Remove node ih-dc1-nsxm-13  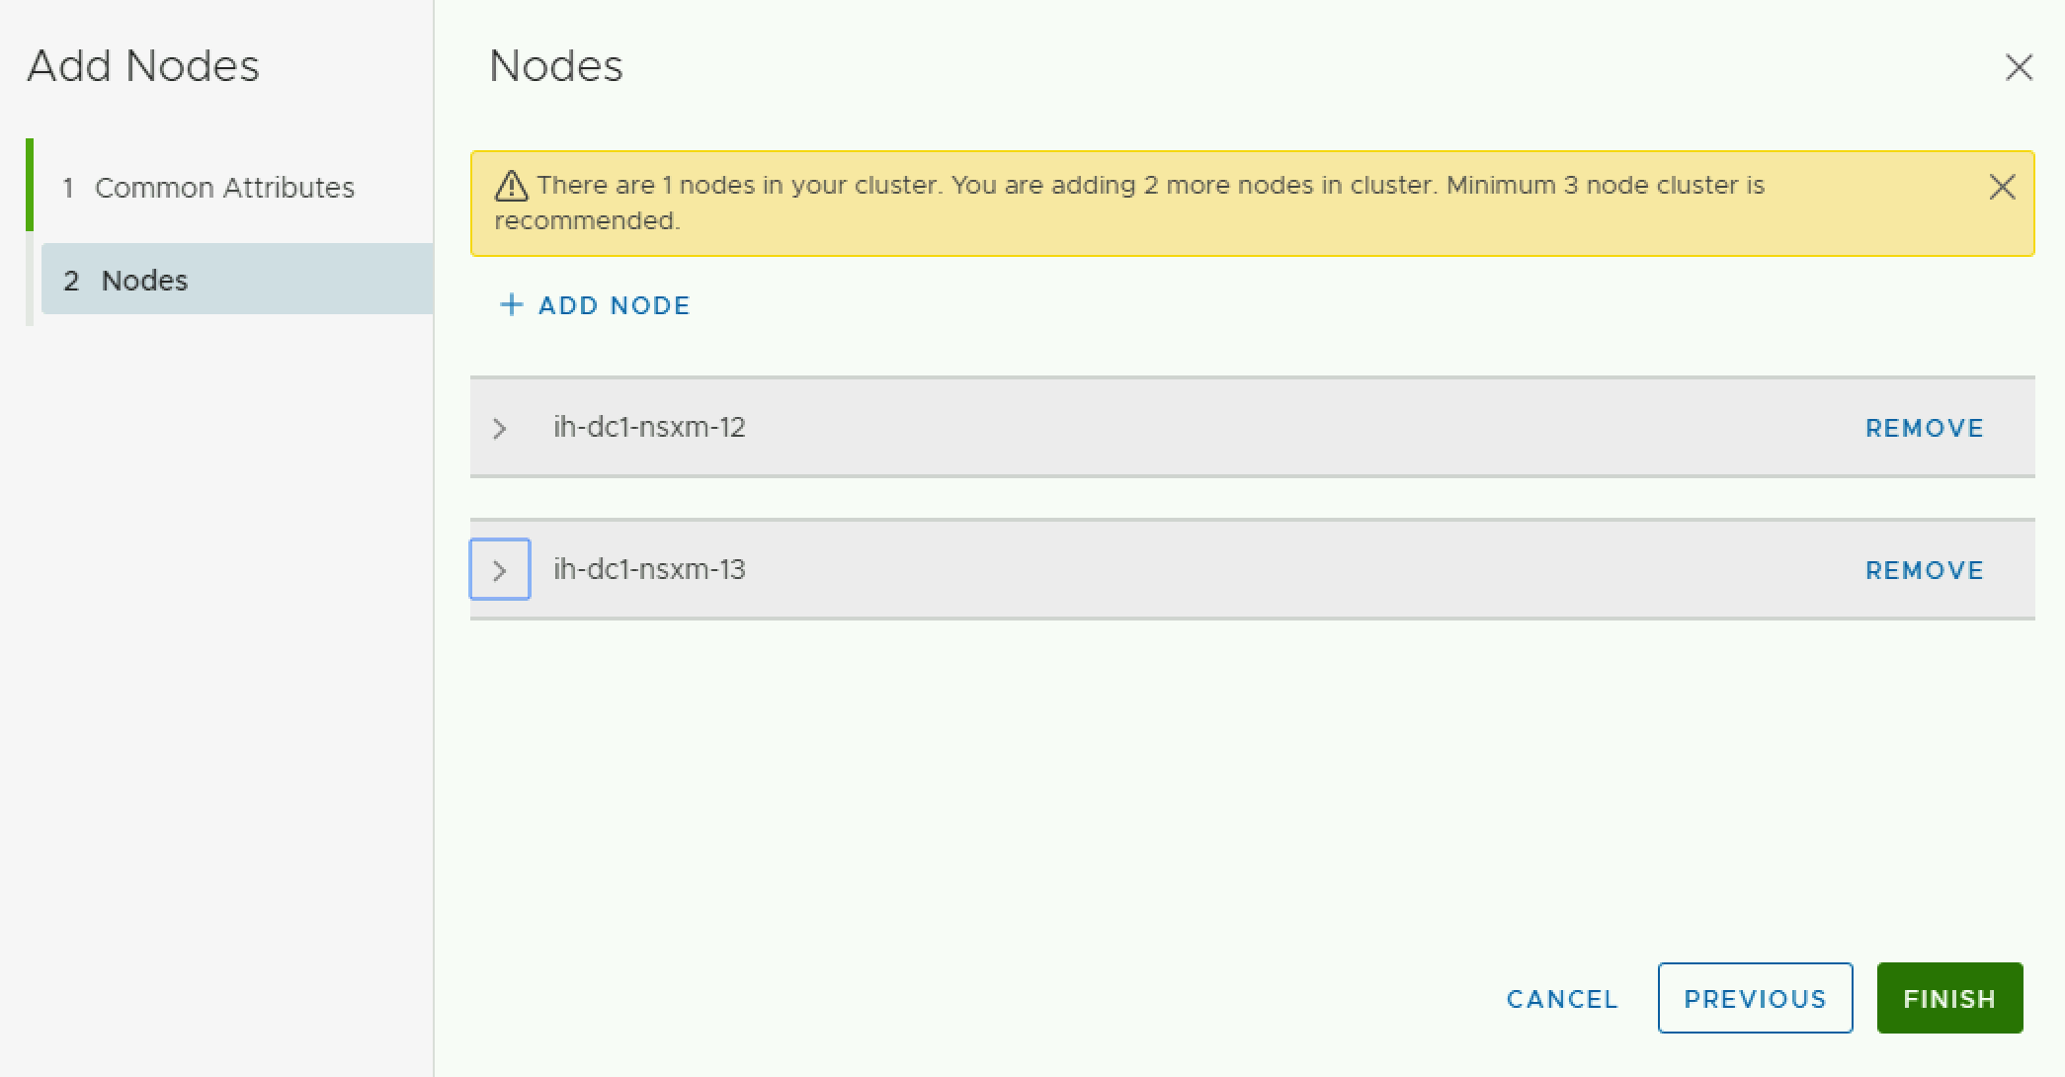pyautogui.click(x=1924, y=570)
